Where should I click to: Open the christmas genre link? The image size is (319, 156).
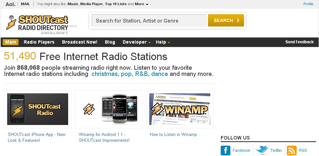[x=104, y=74]
